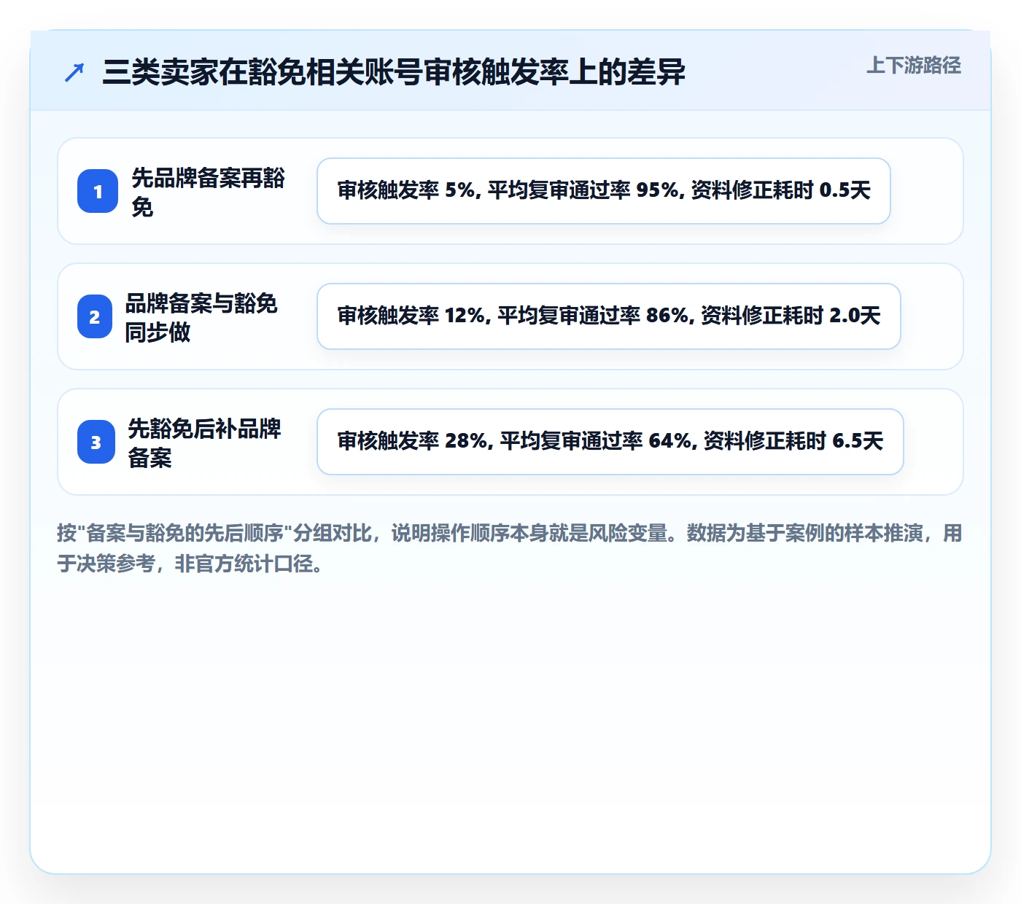Click the box reading 审核触发率 28%
The image size is (1021, 904).
(610, 442)
